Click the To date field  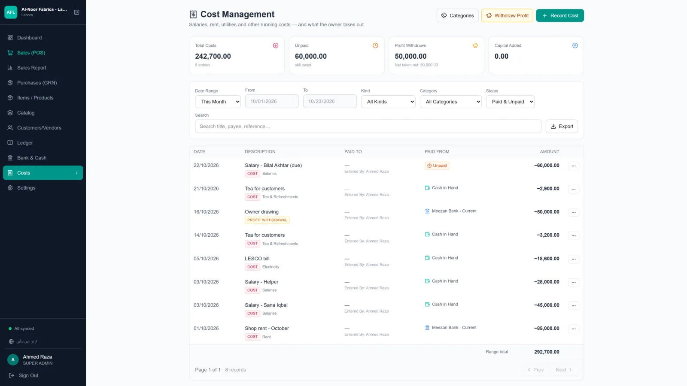point(330,101)
